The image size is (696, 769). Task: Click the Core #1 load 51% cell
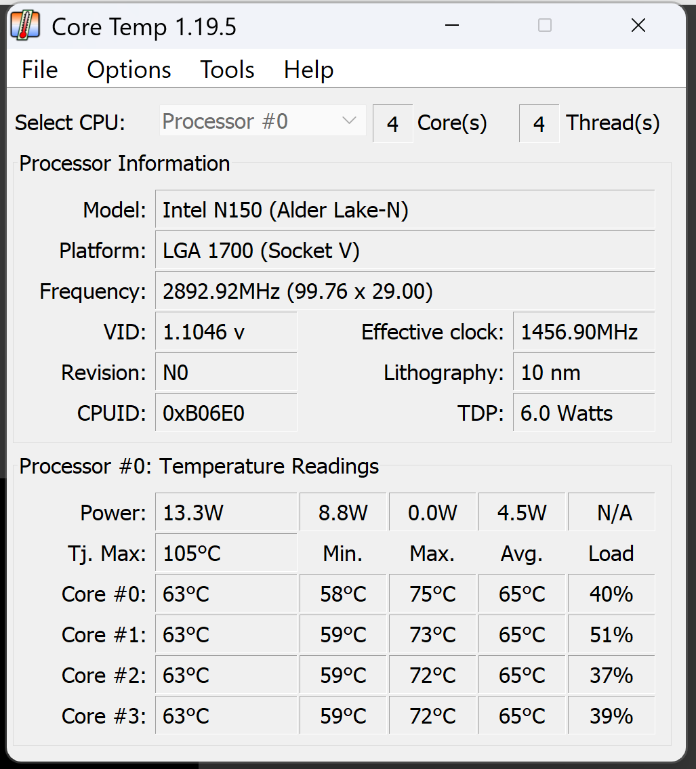coord(611,635)
